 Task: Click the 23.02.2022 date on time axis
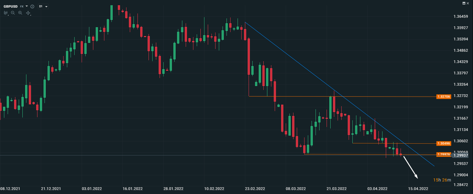[x=255, y=189]
